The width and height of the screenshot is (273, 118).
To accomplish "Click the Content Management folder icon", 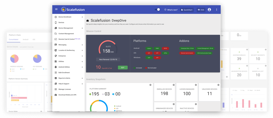I will point(56,34).
